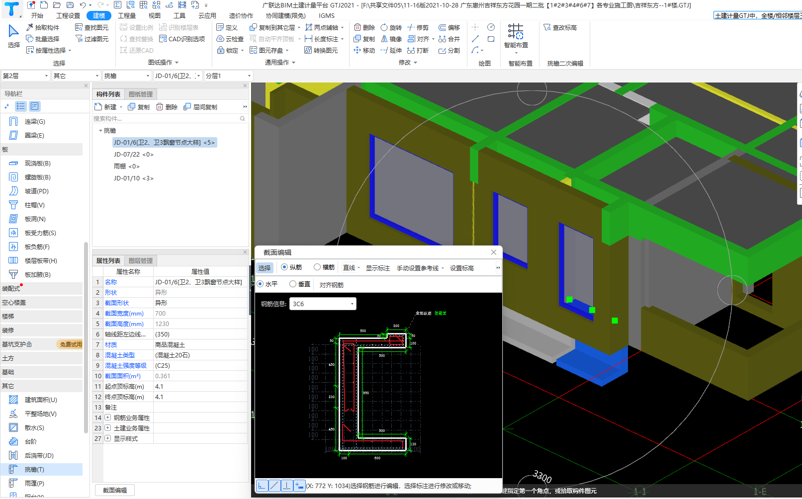Select the 偏移 offset tool
This screenshot has width=802, height=499.
(x=449, y=27)
